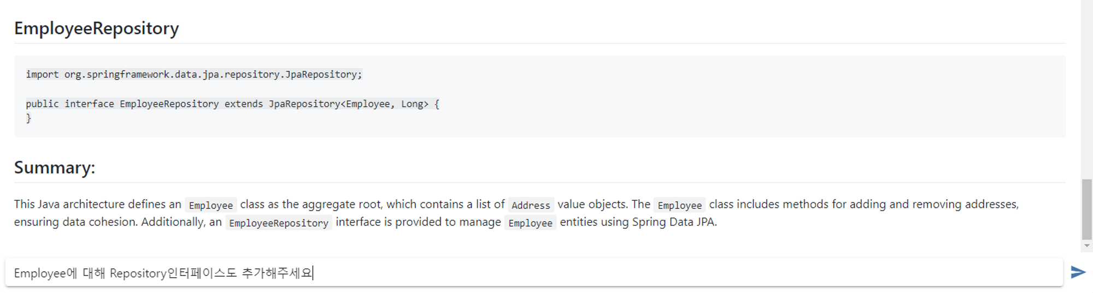The height and width of the screenshot is (293, 1093).
Task: Click the words 'aggregate root' in the summary
Action: click(342, 204)
